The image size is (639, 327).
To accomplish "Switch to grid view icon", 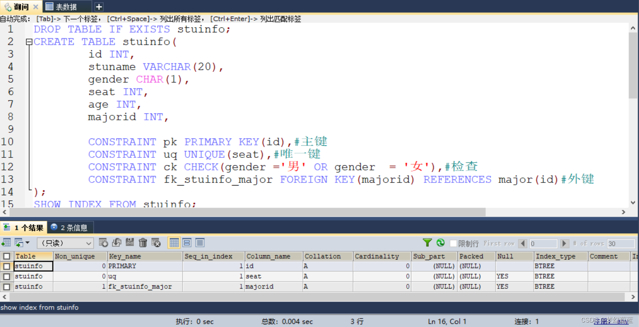I will click(174, 243).
